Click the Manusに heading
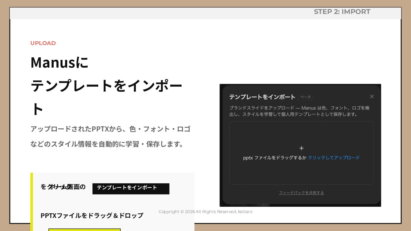Screen dimensions: 411x231 pyautogui.click(x=60, y=62)
